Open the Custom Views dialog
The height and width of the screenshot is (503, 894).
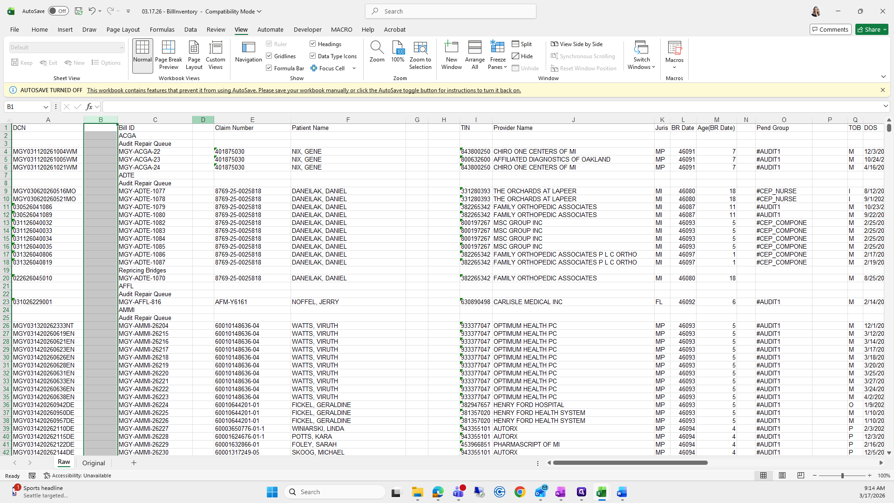215,55
